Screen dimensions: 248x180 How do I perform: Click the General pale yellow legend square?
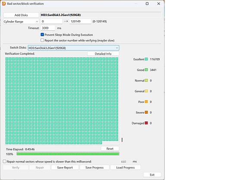pyautogui.click(x=146, y=91)
